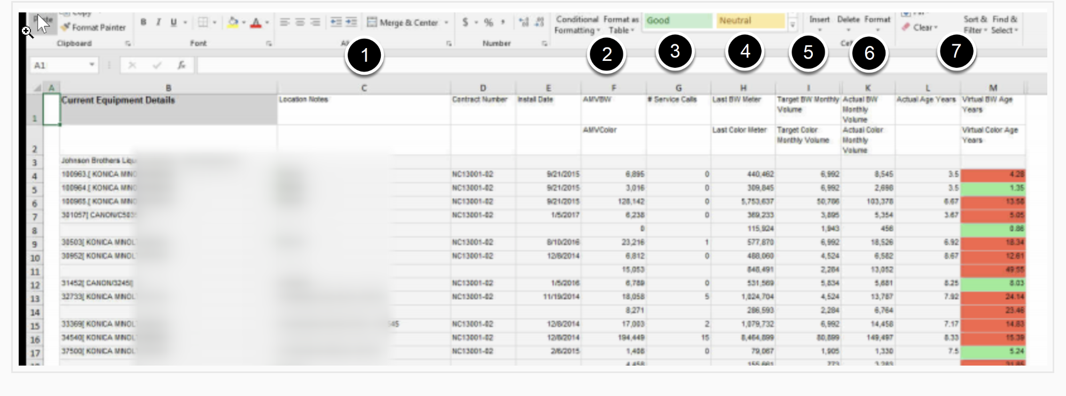Select column H header
This screenshot has height=396, width=1066.
pyautogui.click(x=743, y=88)
